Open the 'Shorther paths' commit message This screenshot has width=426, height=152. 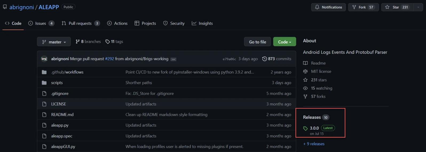tap(139, 83)
